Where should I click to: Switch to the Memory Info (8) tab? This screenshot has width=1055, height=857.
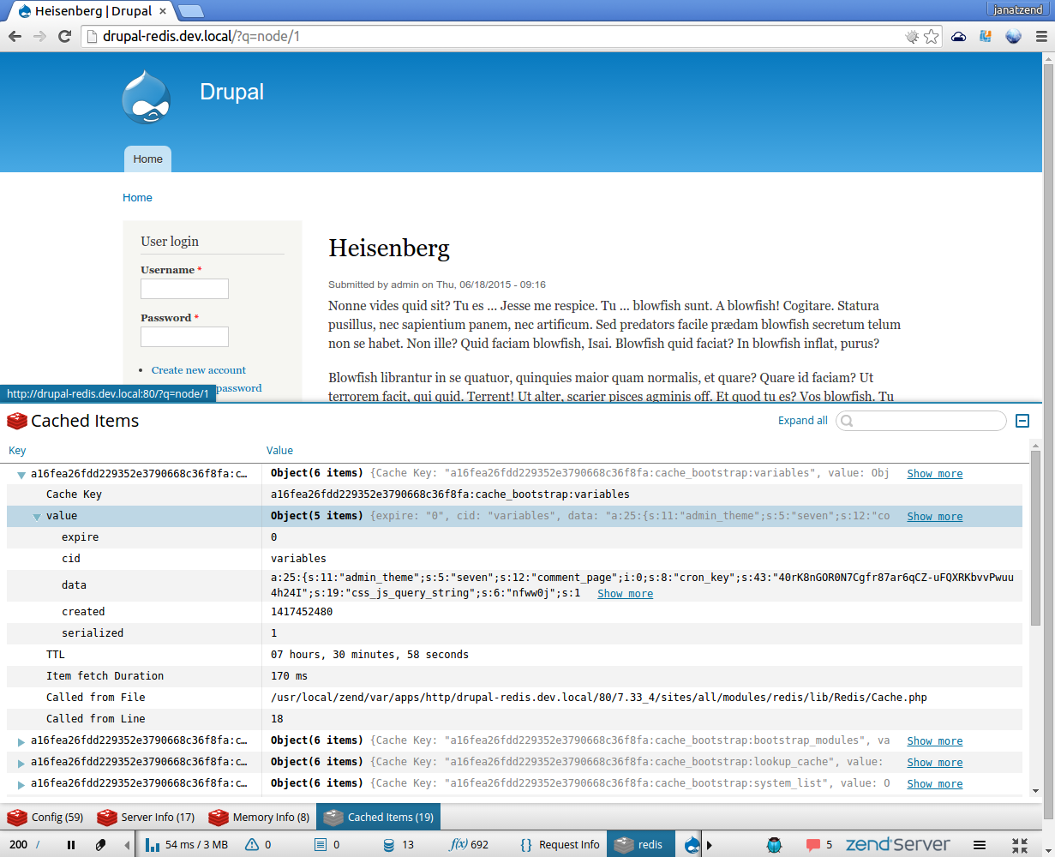259,818
